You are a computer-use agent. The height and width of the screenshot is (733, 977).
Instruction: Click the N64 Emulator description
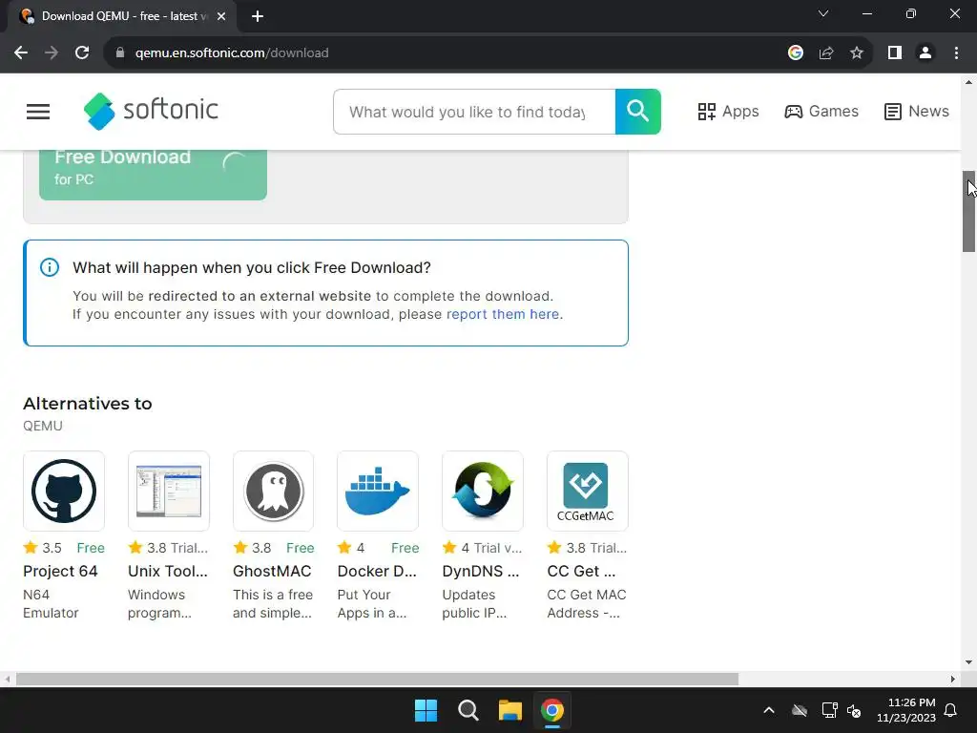[52, 603]
